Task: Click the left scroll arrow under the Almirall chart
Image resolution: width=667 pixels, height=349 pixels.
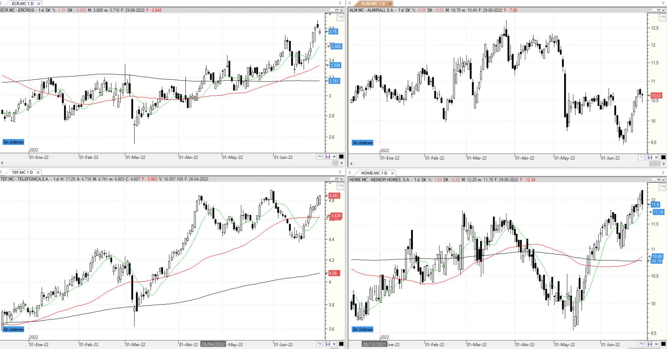Action: (x=351, y=164)
